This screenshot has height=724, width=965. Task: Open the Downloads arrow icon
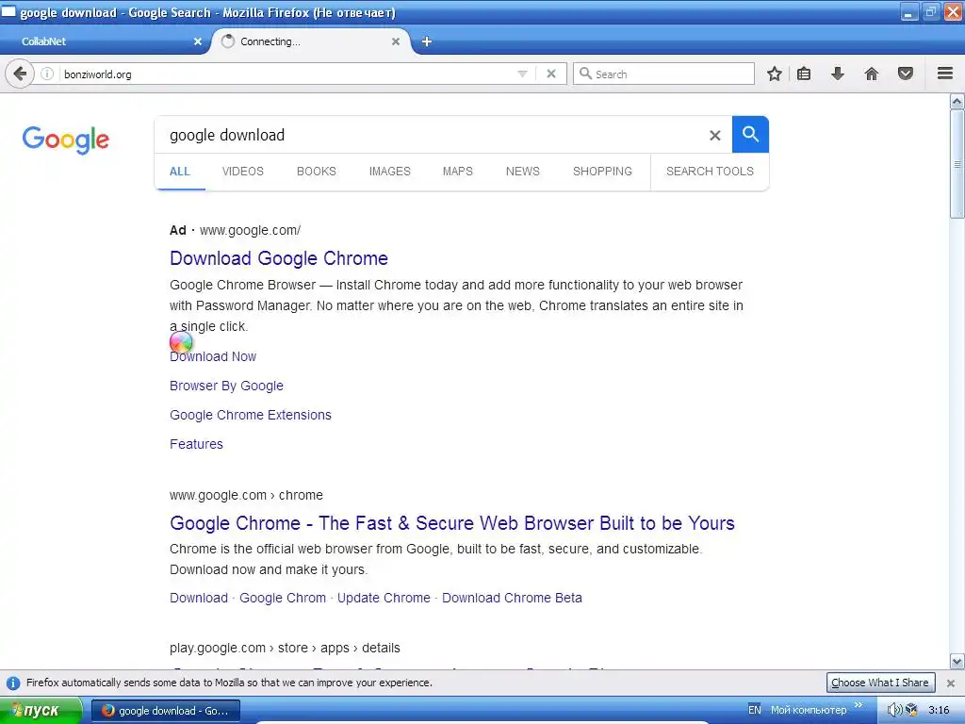point(838,74)
